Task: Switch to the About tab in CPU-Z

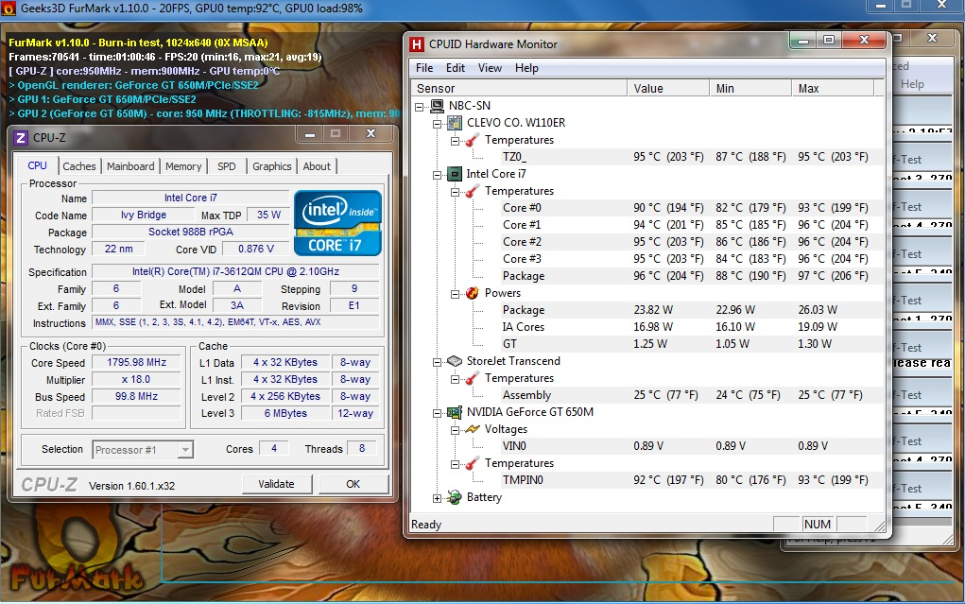Action: coord(317,166)
